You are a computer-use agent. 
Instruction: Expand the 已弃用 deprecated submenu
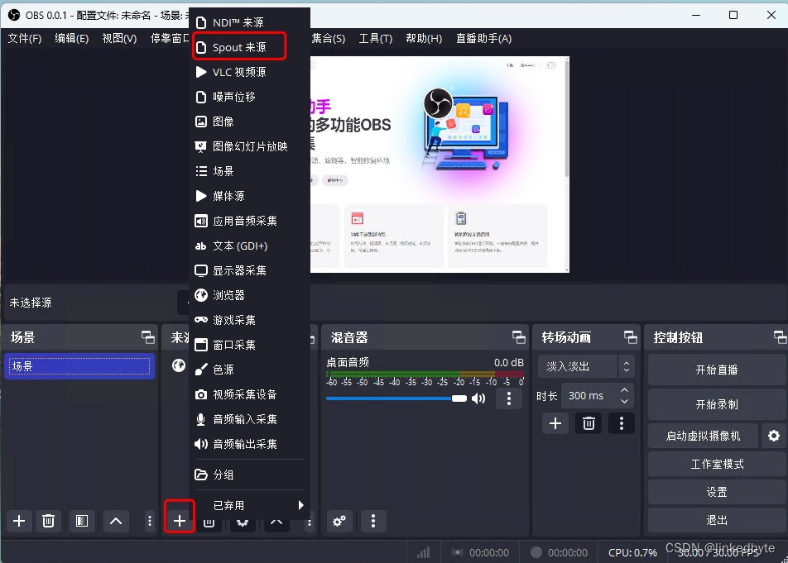click(x=249, y=505)
